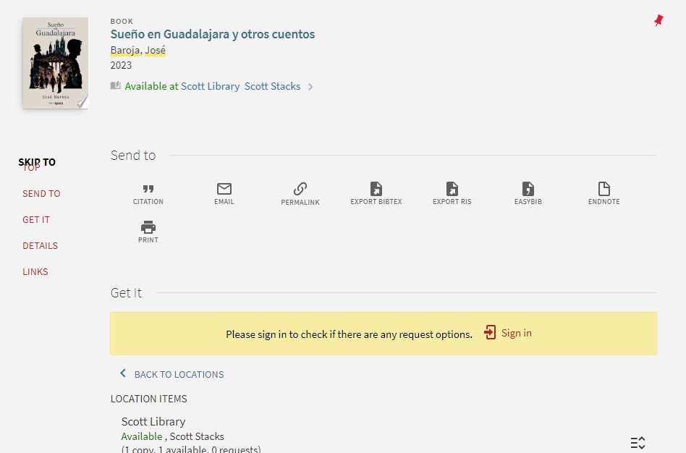Click author name Baroja, José

pos(137,50)
